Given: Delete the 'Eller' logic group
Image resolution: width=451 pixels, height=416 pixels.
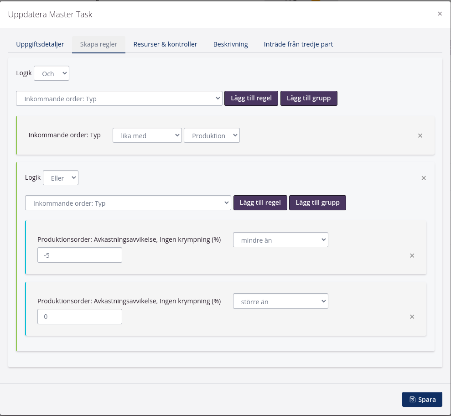Looking at the screenshot, I should point(423,178).
